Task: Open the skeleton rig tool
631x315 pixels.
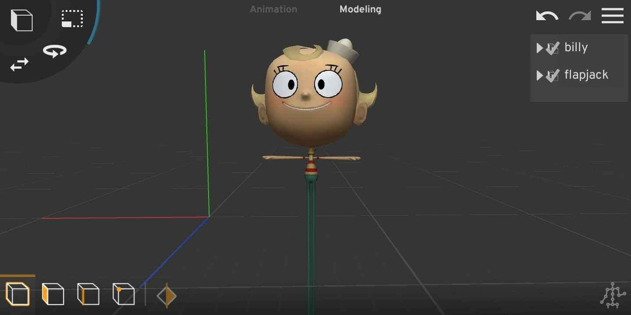Action: [613, 295]
